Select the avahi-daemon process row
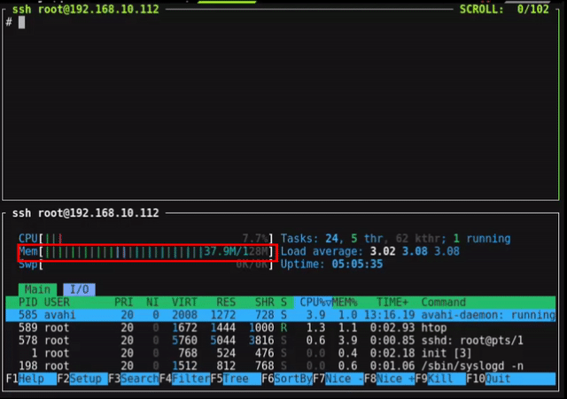Screen dimensions: 567x399 pyautogui.click(x=283, y=315)
